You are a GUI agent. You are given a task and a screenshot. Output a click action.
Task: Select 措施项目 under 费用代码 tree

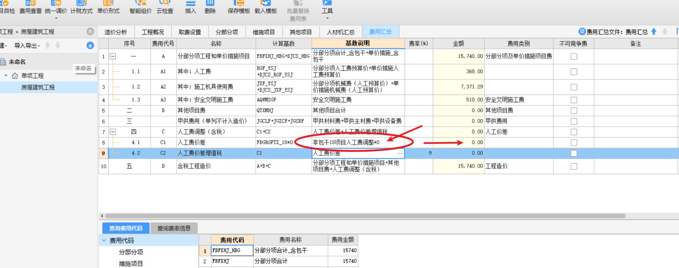[131, 264]
